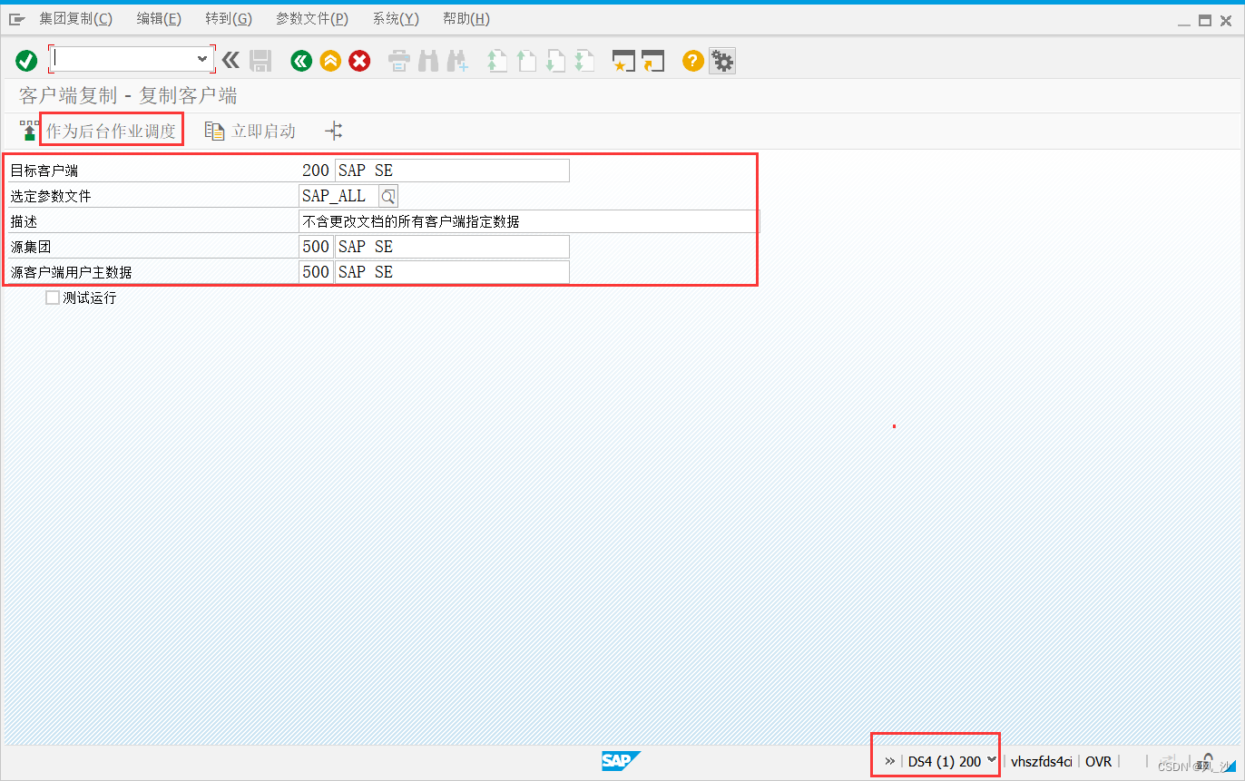Click the Save diskette icon

point(260,61)
